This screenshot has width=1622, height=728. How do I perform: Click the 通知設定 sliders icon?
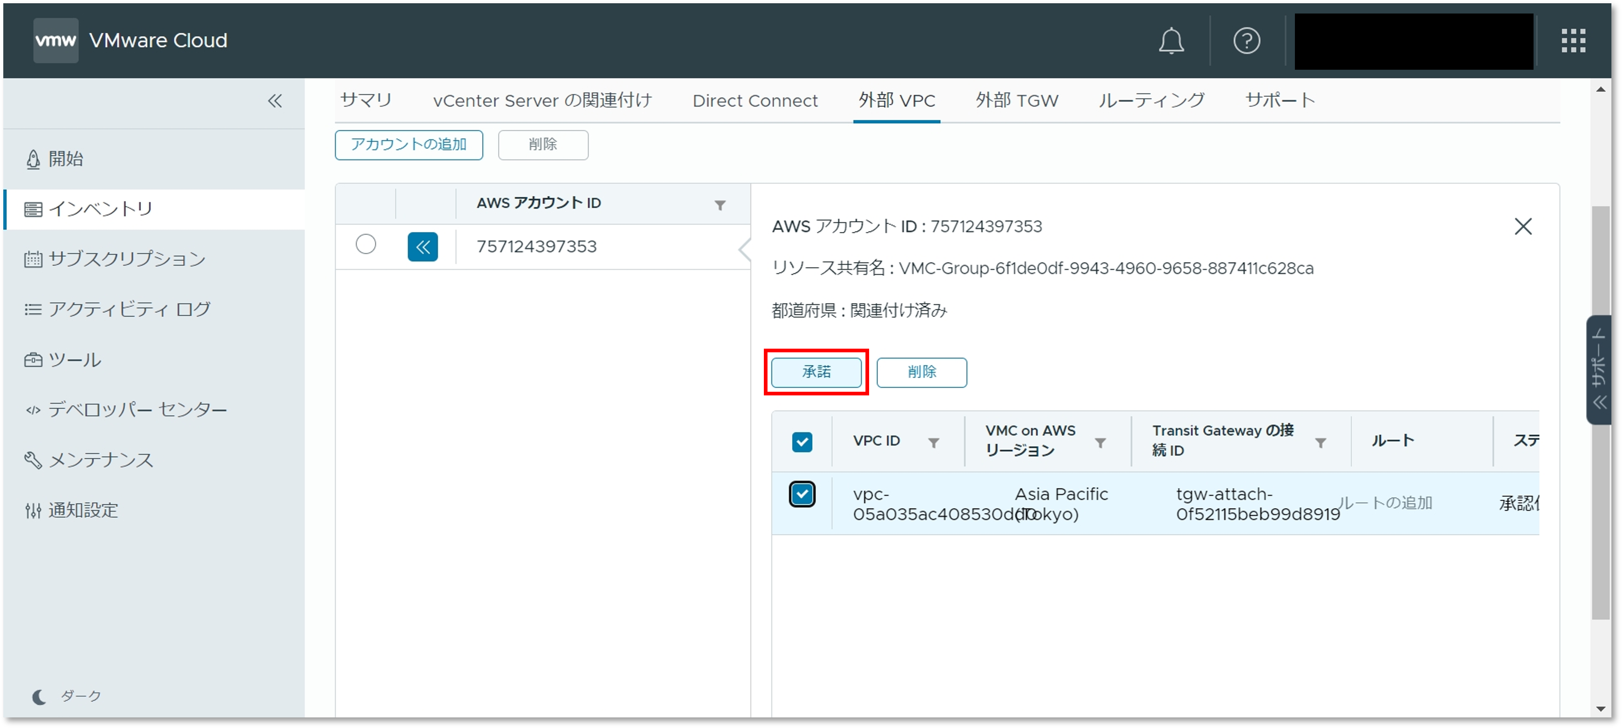coord(33,511)
